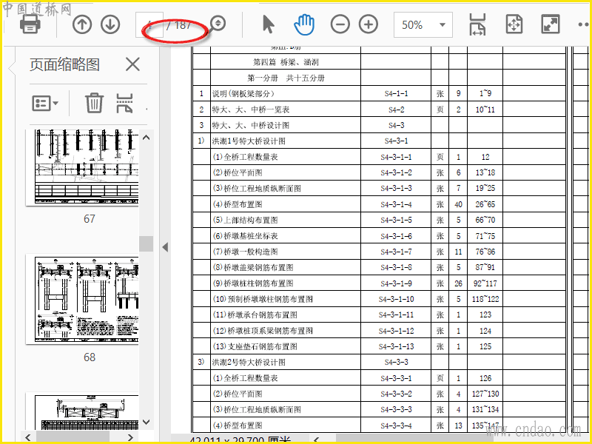Click thumbnails vertical scrollbar handle
The height and width of the screenshot is (444, 592).
[x=146, y=244]
